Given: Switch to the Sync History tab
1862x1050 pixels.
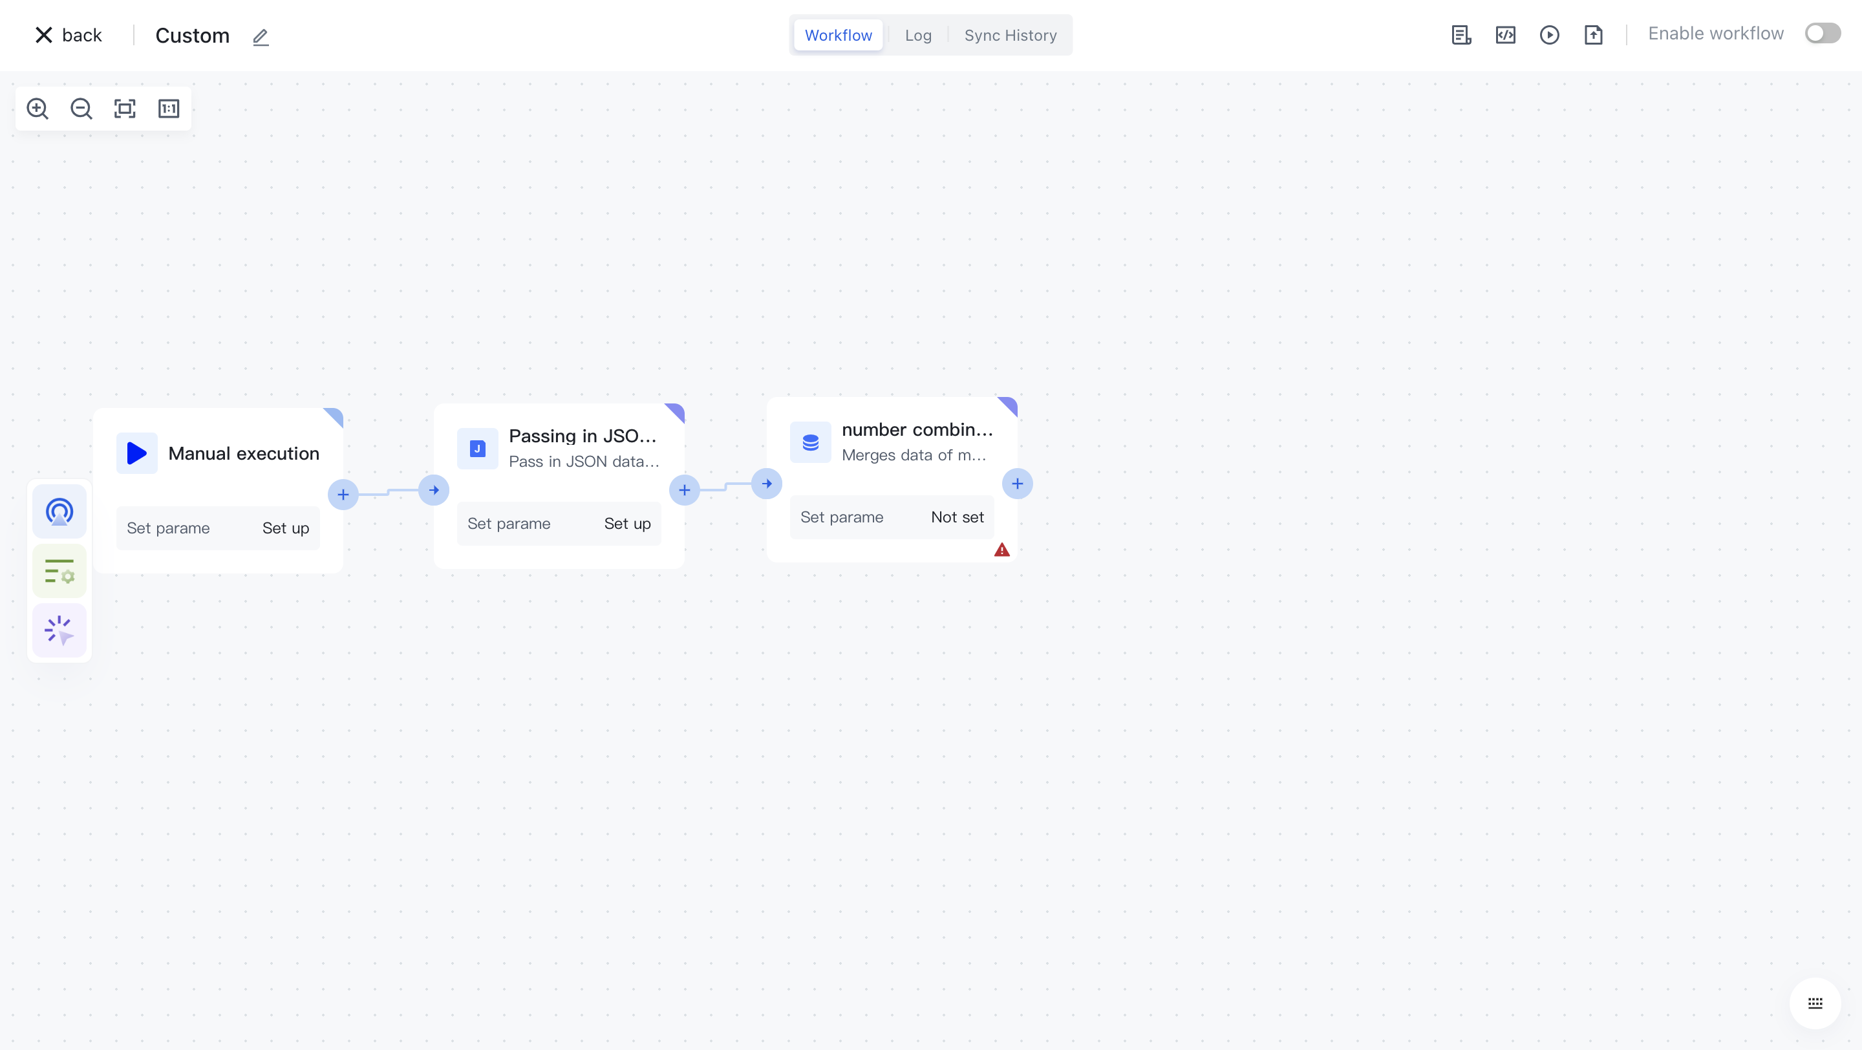Looking at the screenshot, I should 1010,35.
